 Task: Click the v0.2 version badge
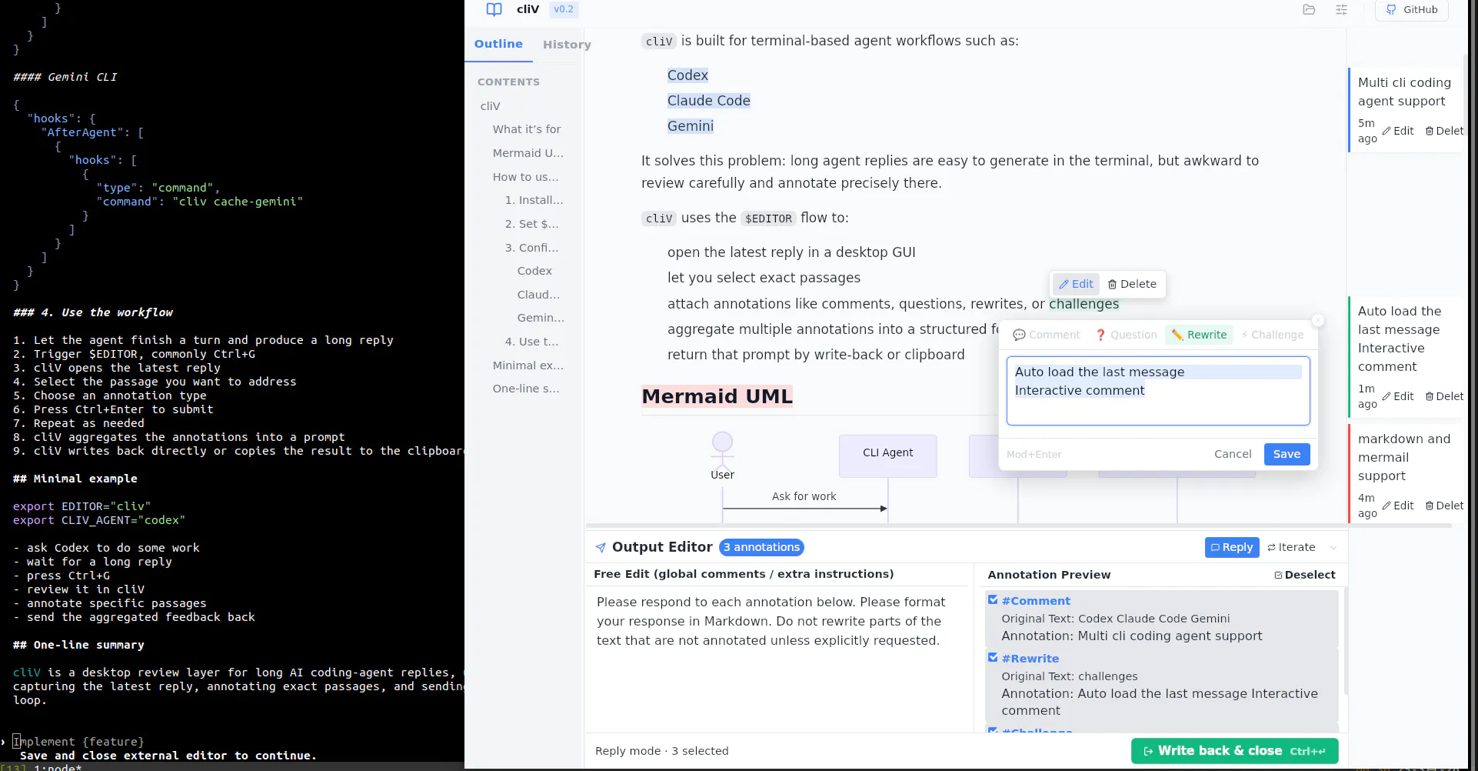[x=564, y=9]
